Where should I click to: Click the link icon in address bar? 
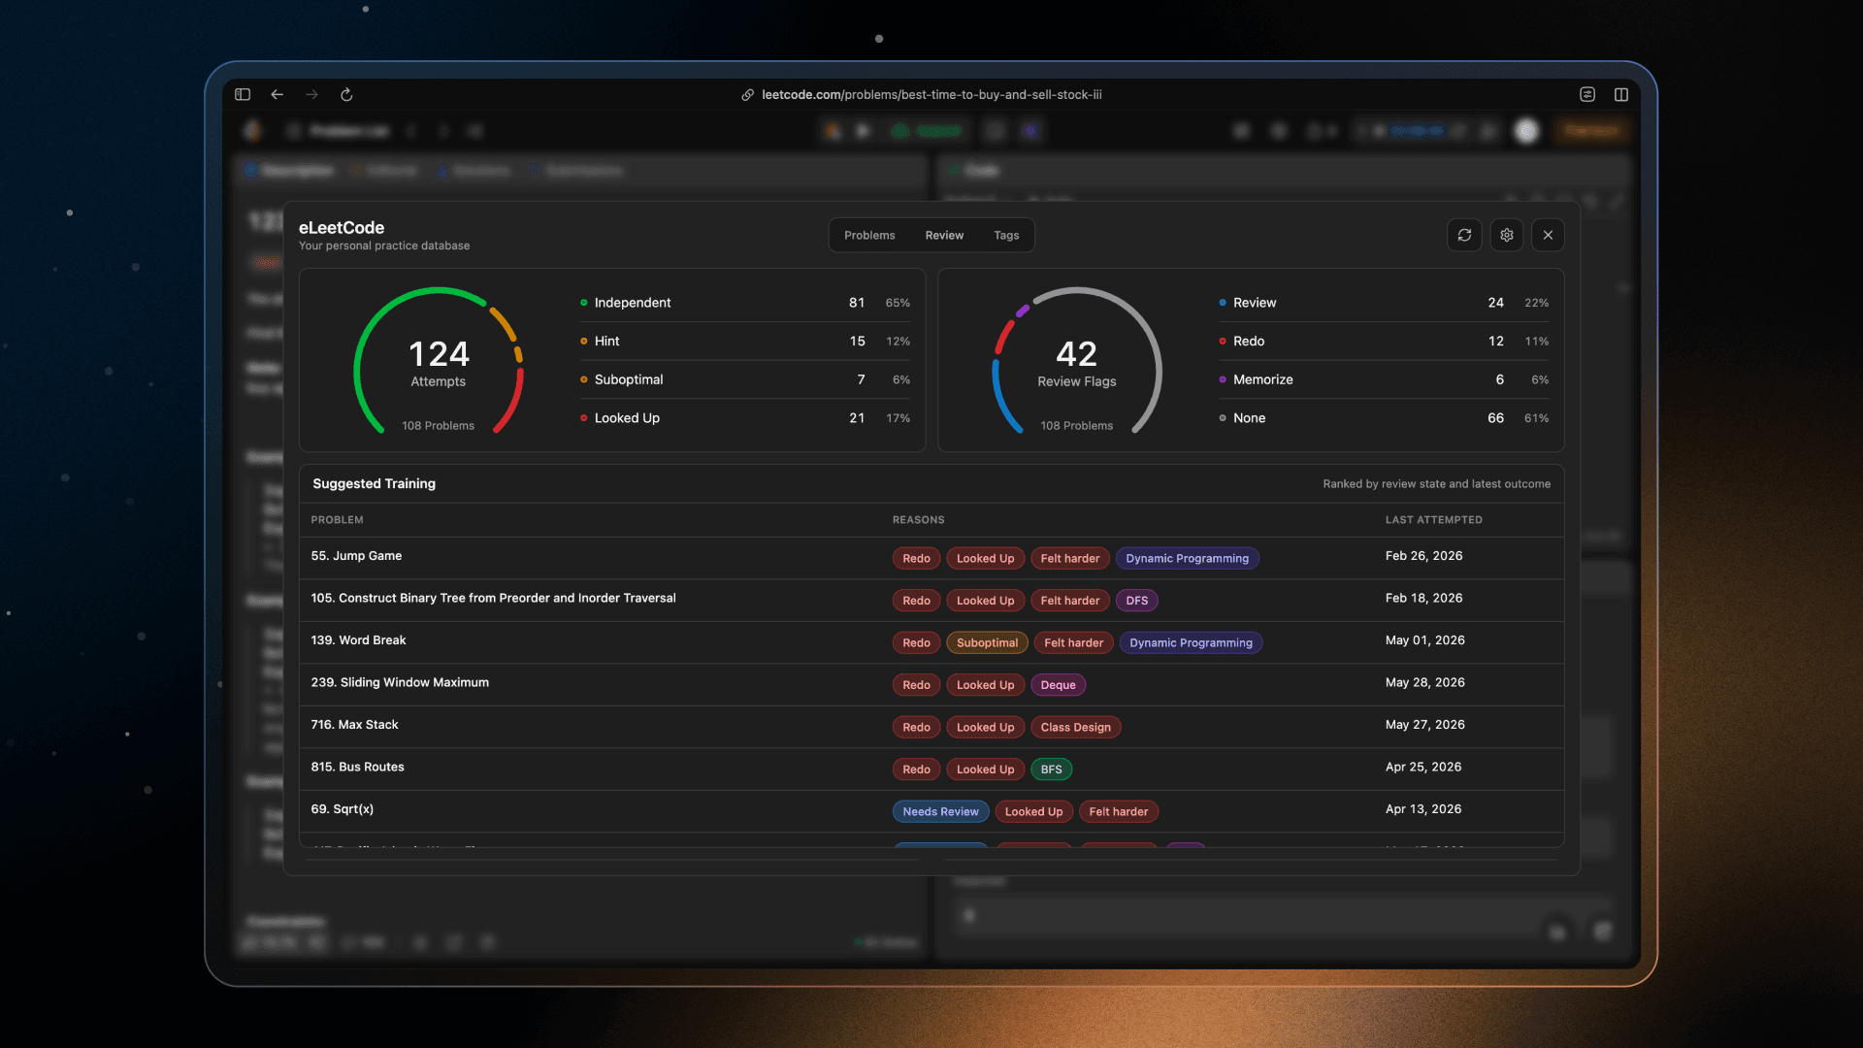[x=747, y=95]
